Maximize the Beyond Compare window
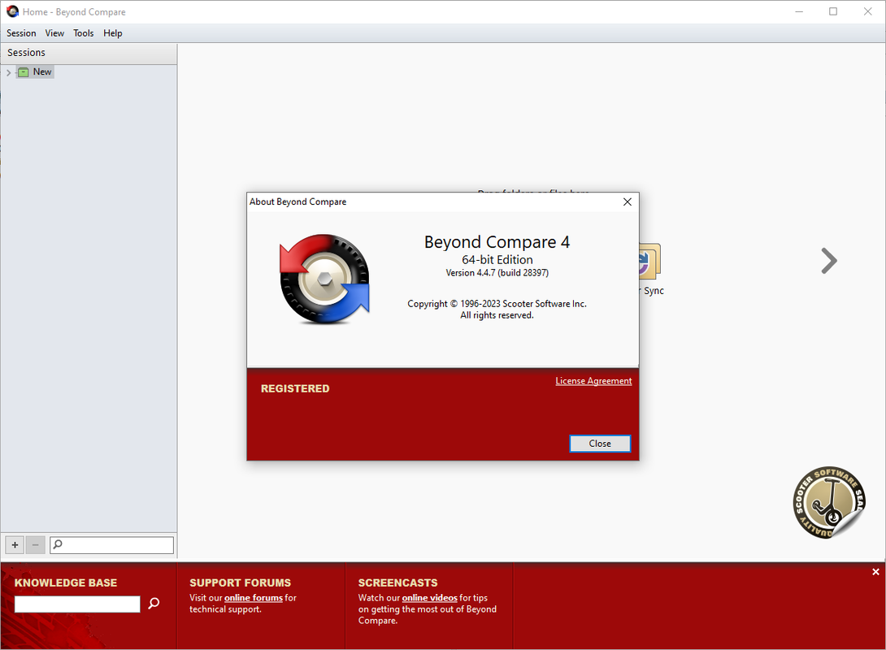Viewport: 886px width, 650px height. tap(833, 11)
